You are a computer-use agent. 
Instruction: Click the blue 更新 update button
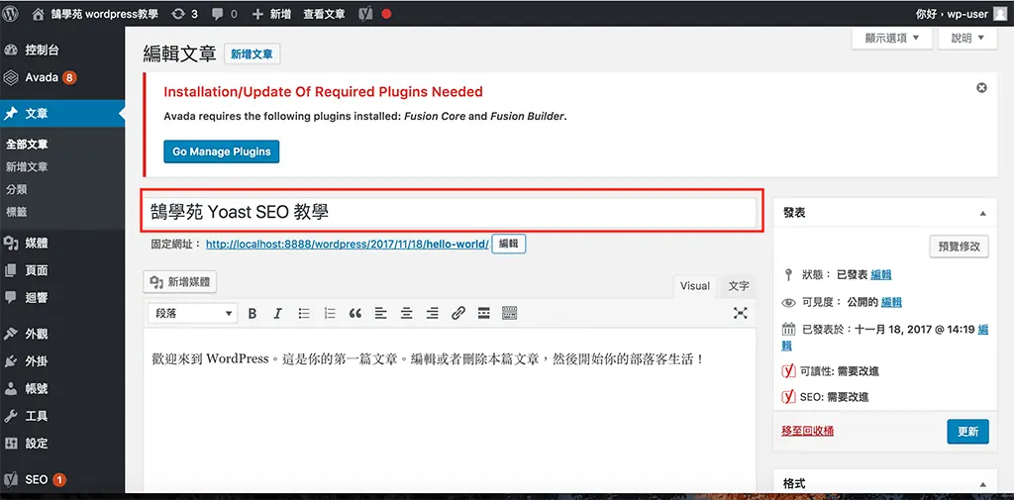[x=967, y=432]
